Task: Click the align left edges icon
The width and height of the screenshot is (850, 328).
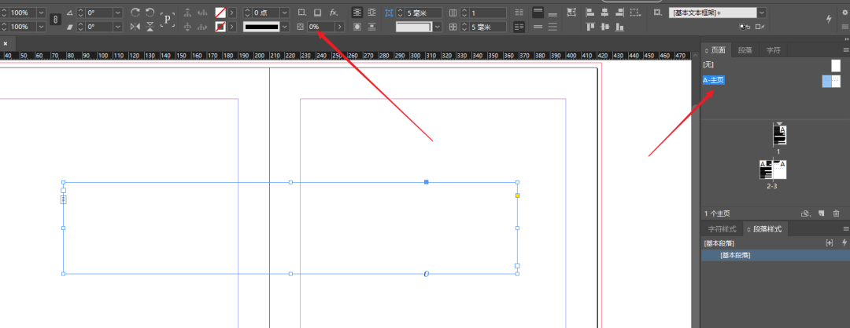Action: (x=589, y=13)
